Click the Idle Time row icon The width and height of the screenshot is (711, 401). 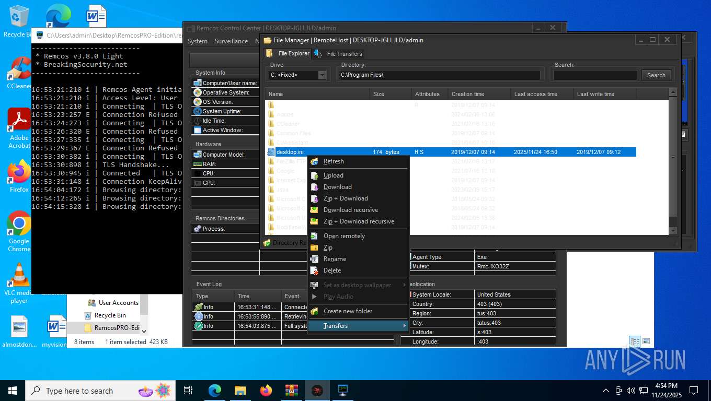198,121
